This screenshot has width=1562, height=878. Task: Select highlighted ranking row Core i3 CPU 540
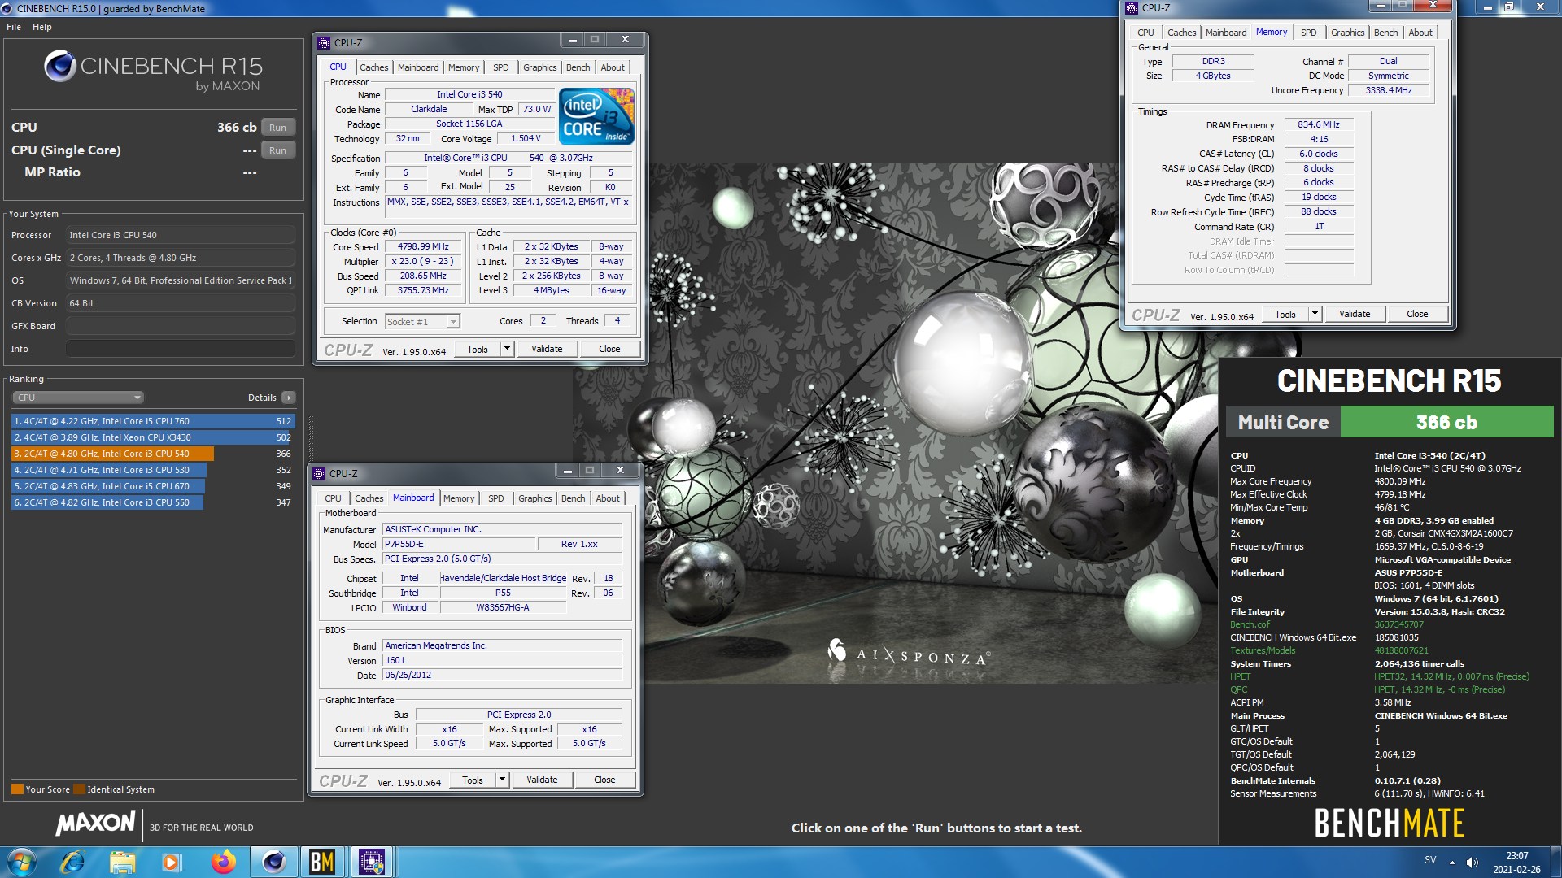[x=153, y=454]
